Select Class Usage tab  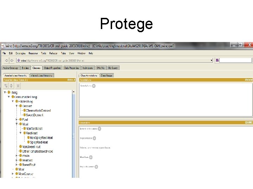[106, 75]
